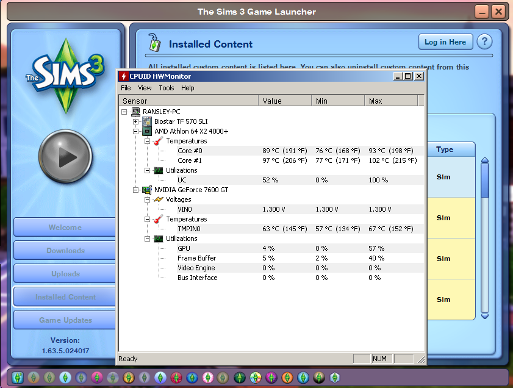
Task: Click the Max column header
Action: (x=391, y=101)
